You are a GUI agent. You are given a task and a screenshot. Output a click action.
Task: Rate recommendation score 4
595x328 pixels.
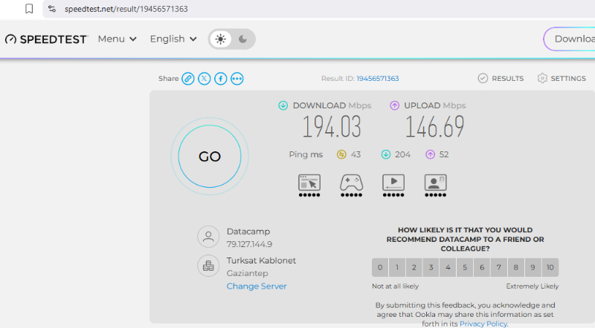pyautogui.click(x=448, y=267)
